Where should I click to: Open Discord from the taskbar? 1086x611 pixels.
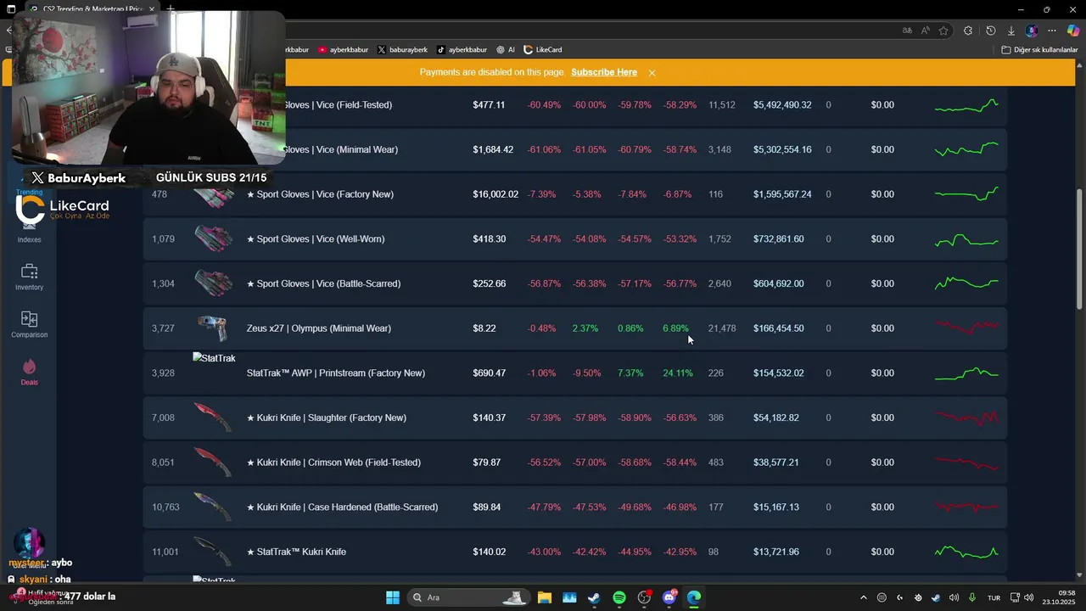669,597
